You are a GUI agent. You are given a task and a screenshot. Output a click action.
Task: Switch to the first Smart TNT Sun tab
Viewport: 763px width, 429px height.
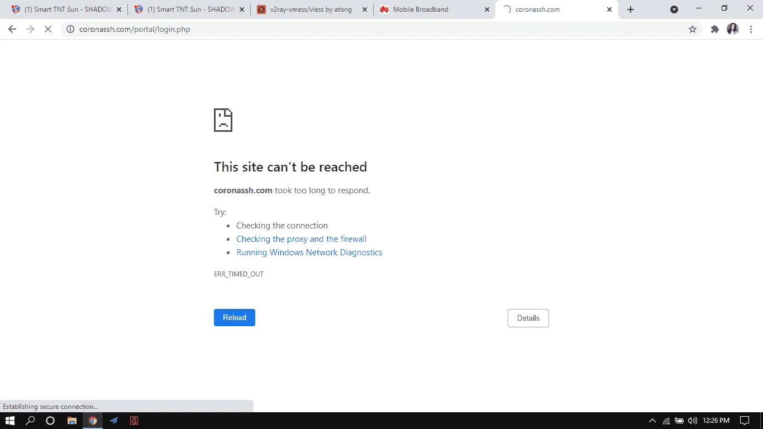click(x=66, y=9)
